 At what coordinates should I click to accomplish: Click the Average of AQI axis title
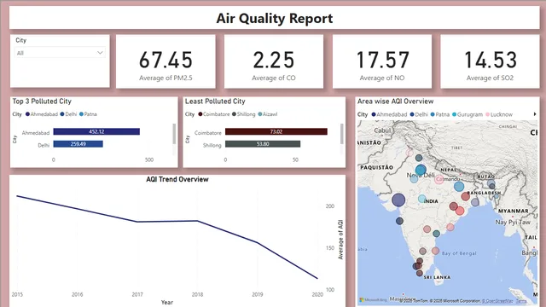340,240
